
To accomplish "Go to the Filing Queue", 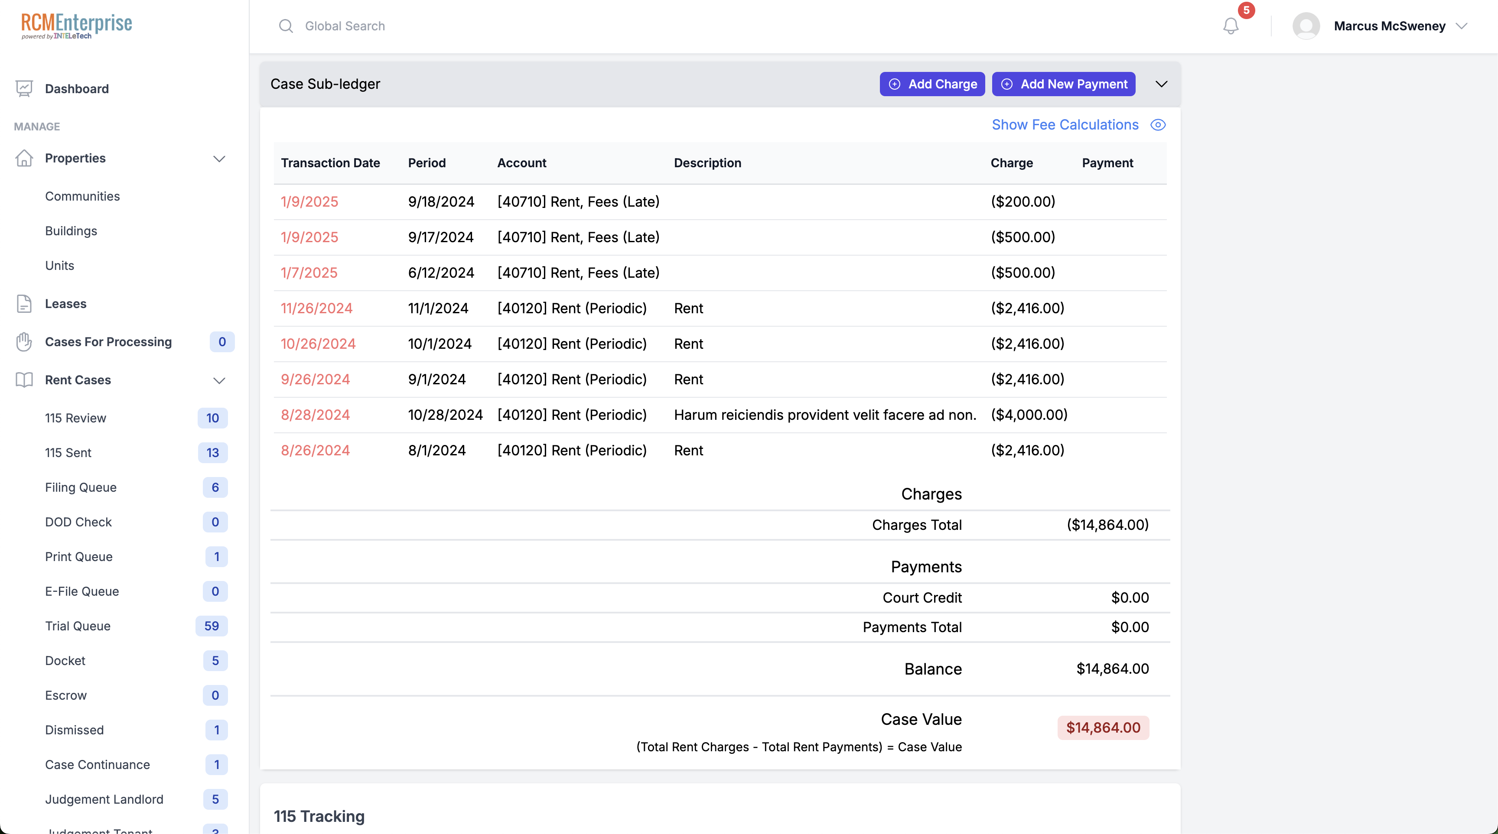I will pyautogui.click(x=81, y=487).
